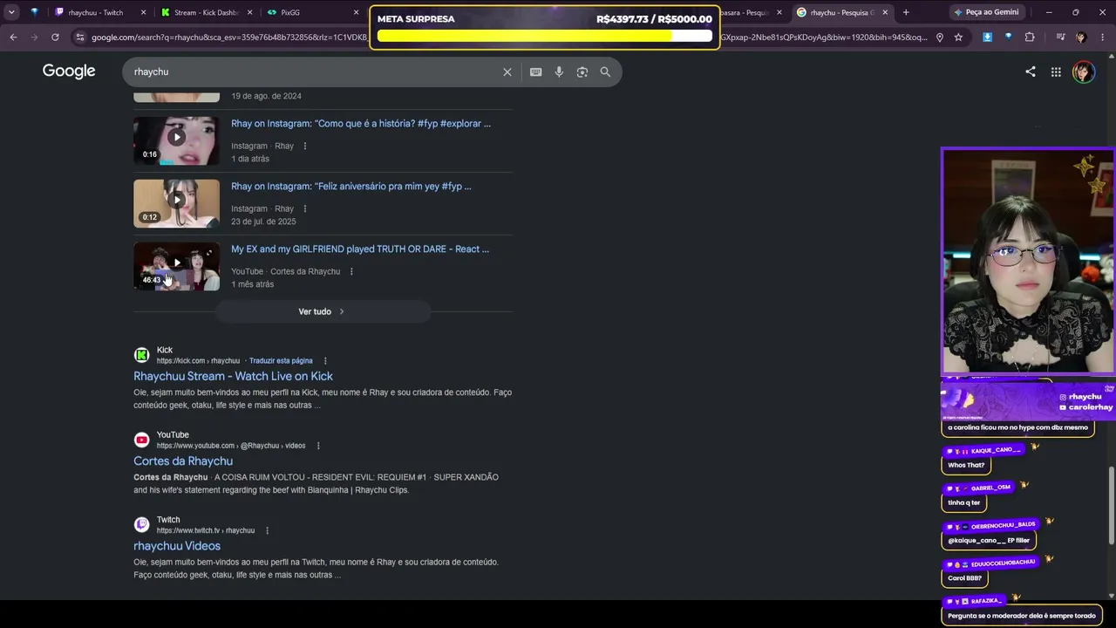Close the Stream - Kick Dashboard tab

point(249,12)
